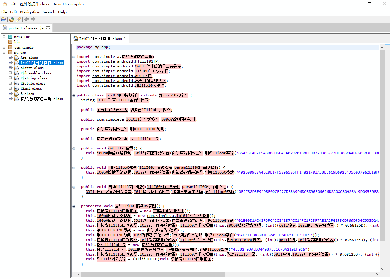Click the Open Type toolbar icon
390x279 pixels.
(12, 19)
